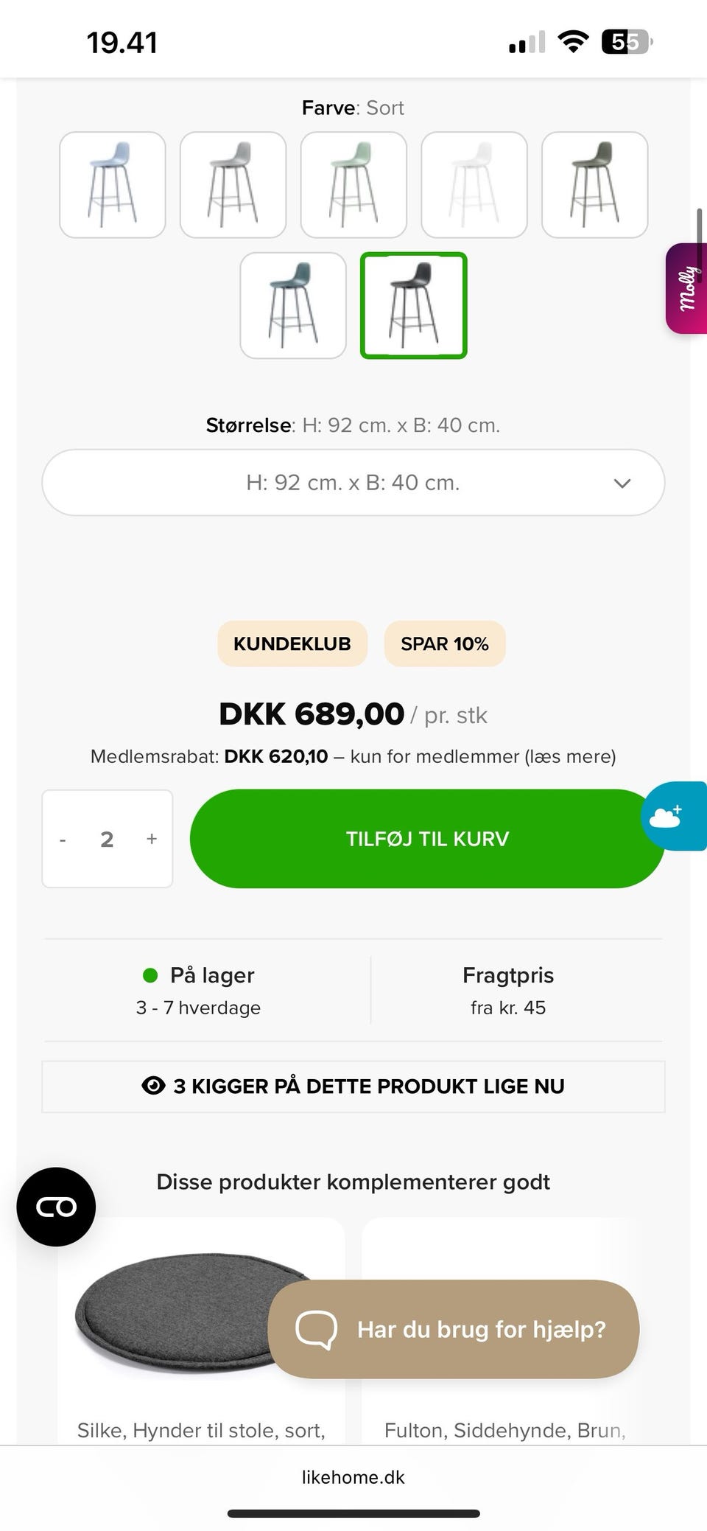Open the Størrelse size dropdown
Viewport: 707px width, 1531px height.
click(x=353, y=483)
